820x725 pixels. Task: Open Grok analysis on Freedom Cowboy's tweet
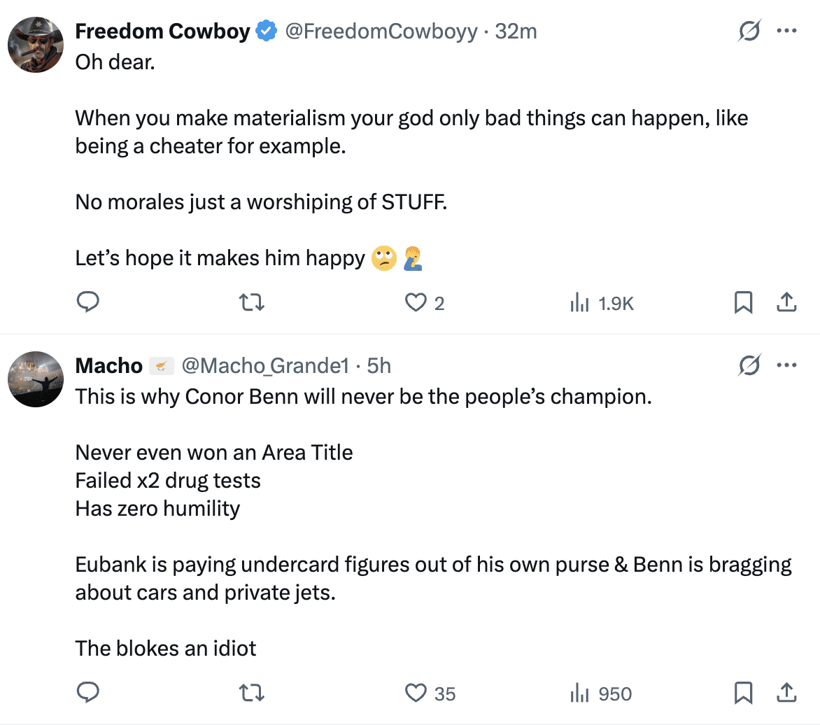(x=749, y=31)
